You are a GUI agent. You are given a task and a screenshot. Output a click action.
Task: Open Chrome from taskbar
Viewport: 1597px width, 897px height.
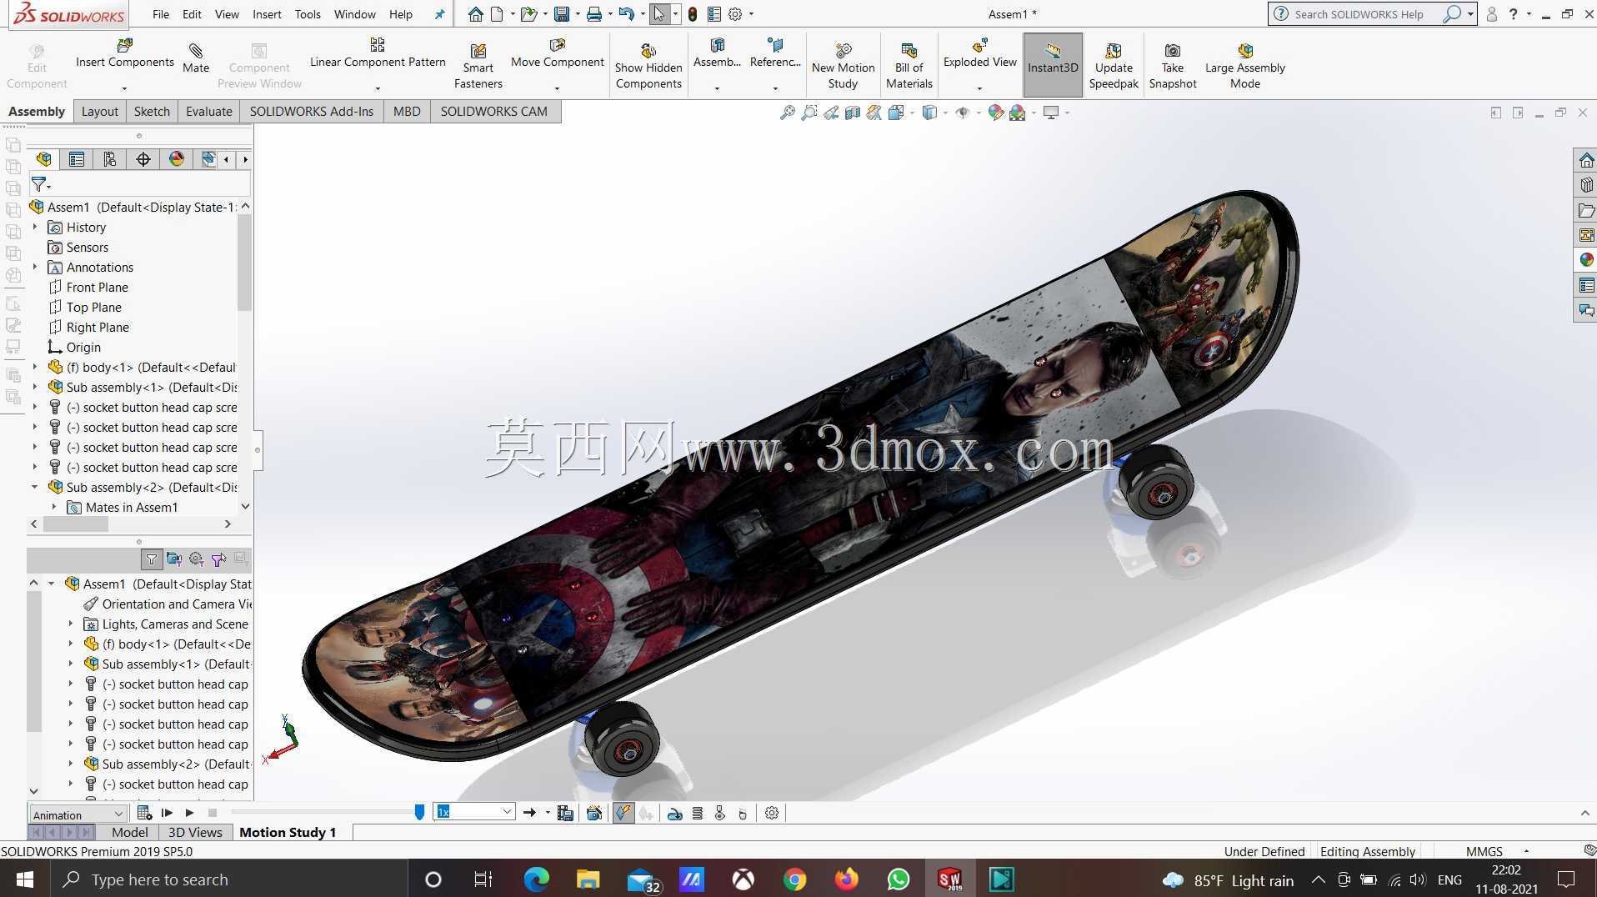click(794, 879)
